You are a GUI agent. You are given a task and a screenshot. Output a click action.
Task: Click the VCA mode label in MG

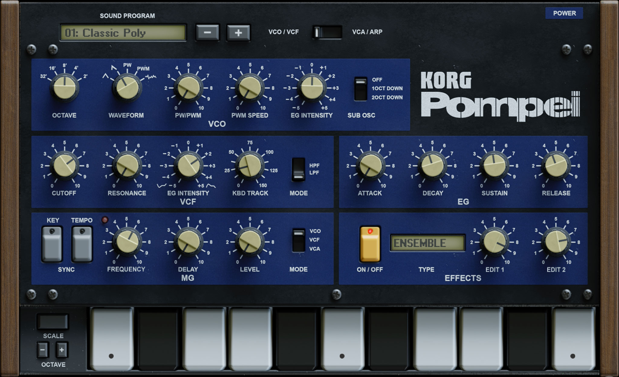(315, 249)
